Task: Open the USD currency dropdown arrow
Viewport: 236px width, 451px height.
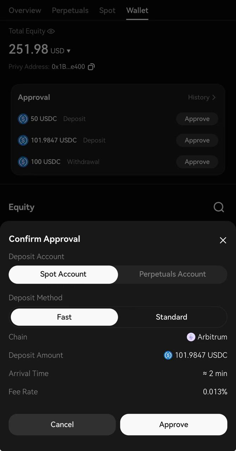Action: [x=69, y=51]
